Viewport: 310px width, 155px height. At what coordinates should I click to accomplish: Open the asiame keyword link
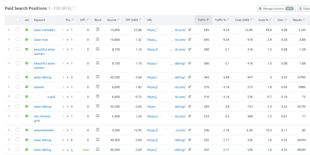click(39, 87)
